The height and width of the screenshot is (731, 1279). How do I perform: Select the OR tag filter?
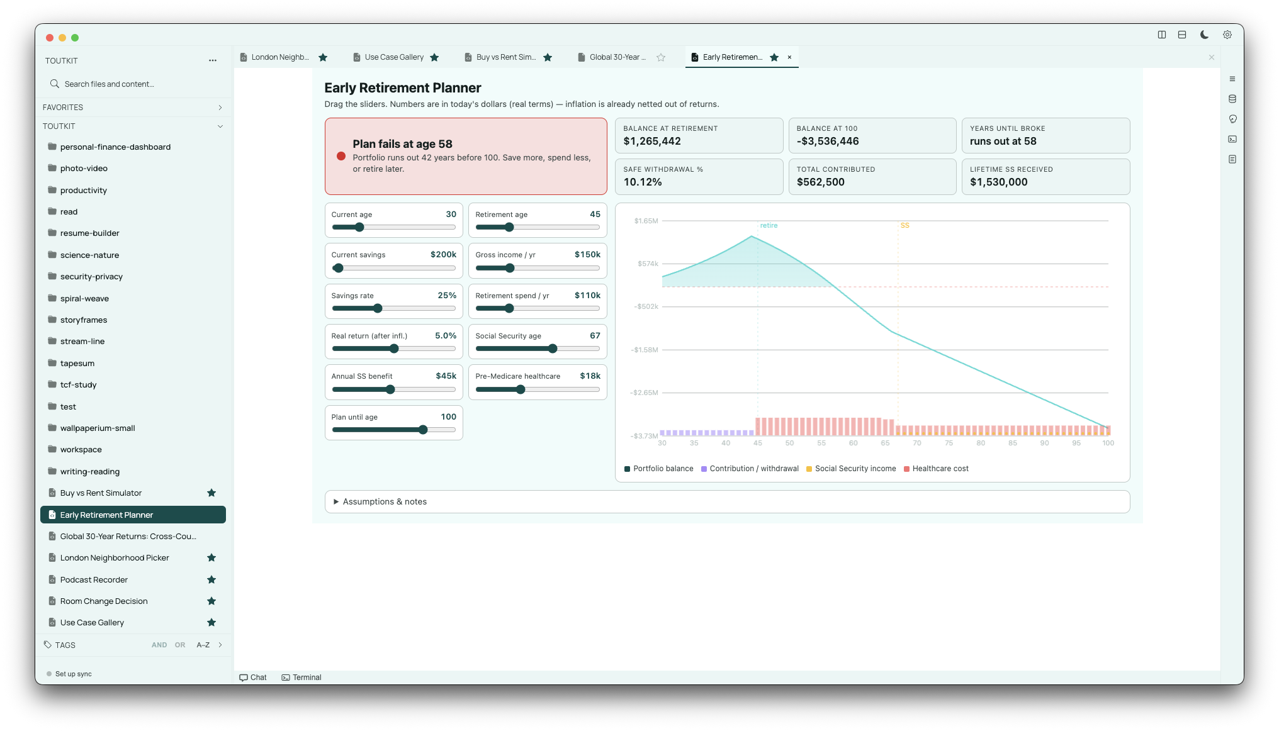coord(180,645)
